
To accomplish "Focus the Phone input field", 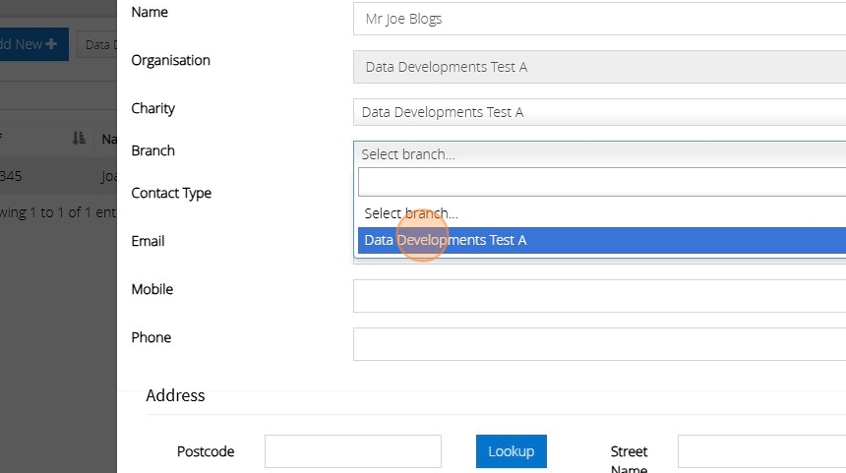I will tap(598, 343).
